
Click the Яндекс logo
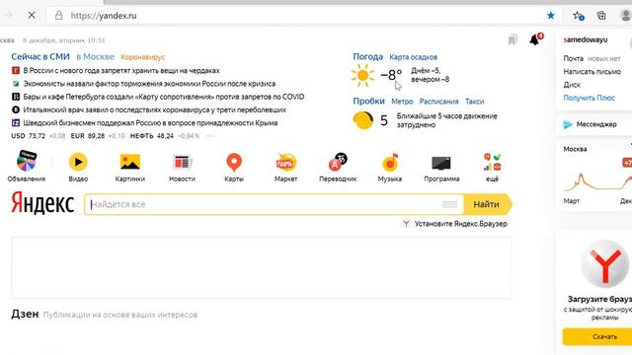pyautogui.click(x=42, y=203)
